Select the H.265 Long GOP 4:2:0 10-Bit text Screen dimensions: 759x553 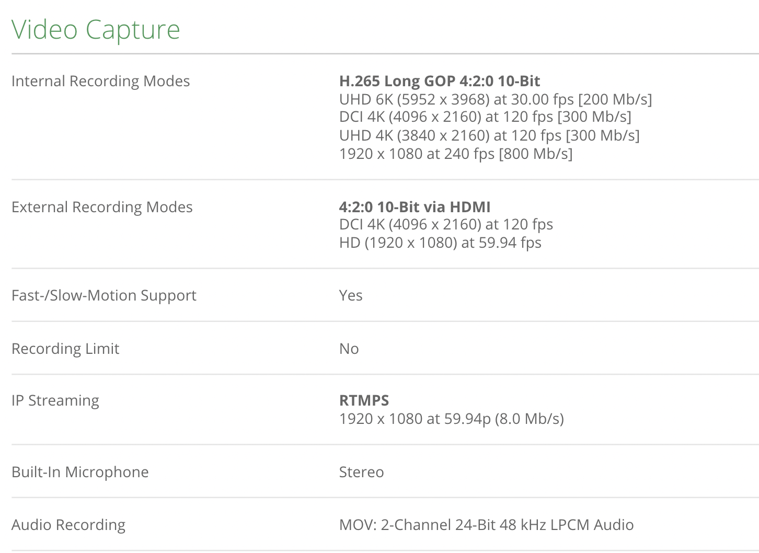(439, 81)
